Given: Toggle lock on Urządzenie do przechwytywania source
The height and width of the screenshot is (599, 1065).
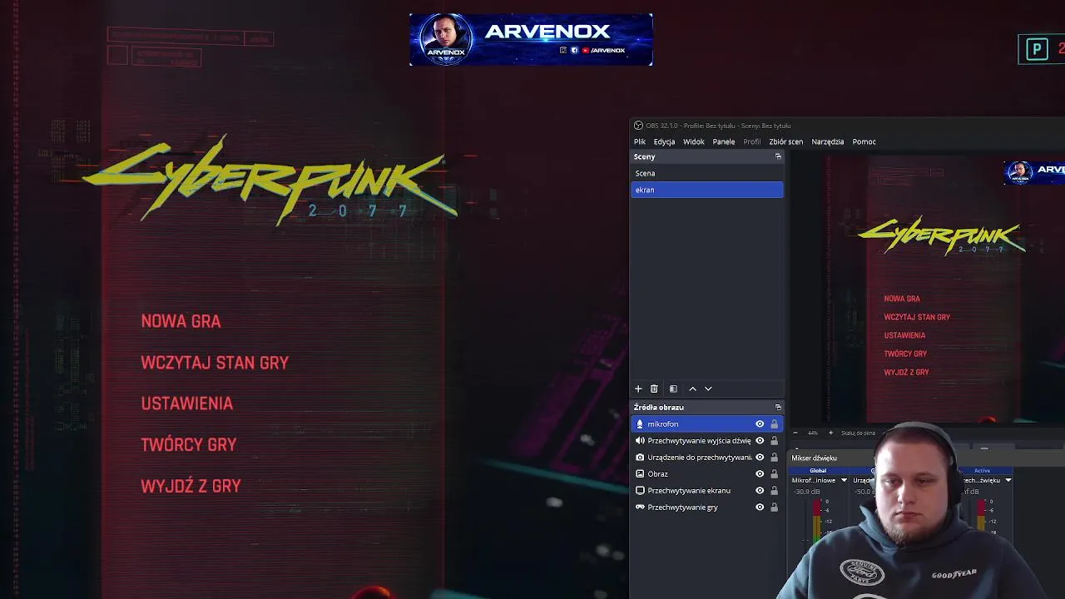Looking at the screenshot, I should [x=774, y=458].
